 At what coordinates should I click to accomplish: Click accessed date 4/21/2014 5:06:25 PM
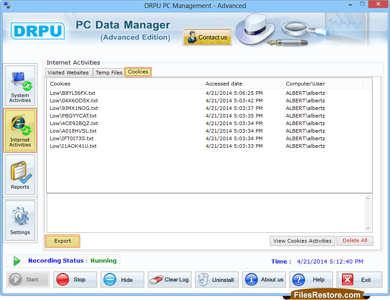(x=234, y=93)
